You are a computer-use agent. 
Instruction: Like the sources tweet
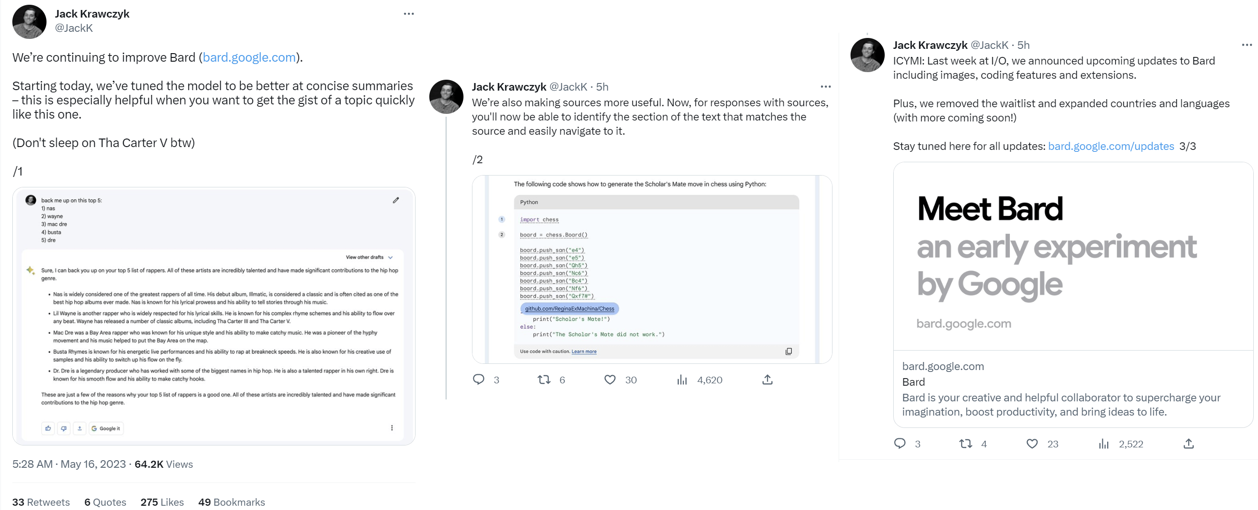pyautogui.click(x=610, y=380)
